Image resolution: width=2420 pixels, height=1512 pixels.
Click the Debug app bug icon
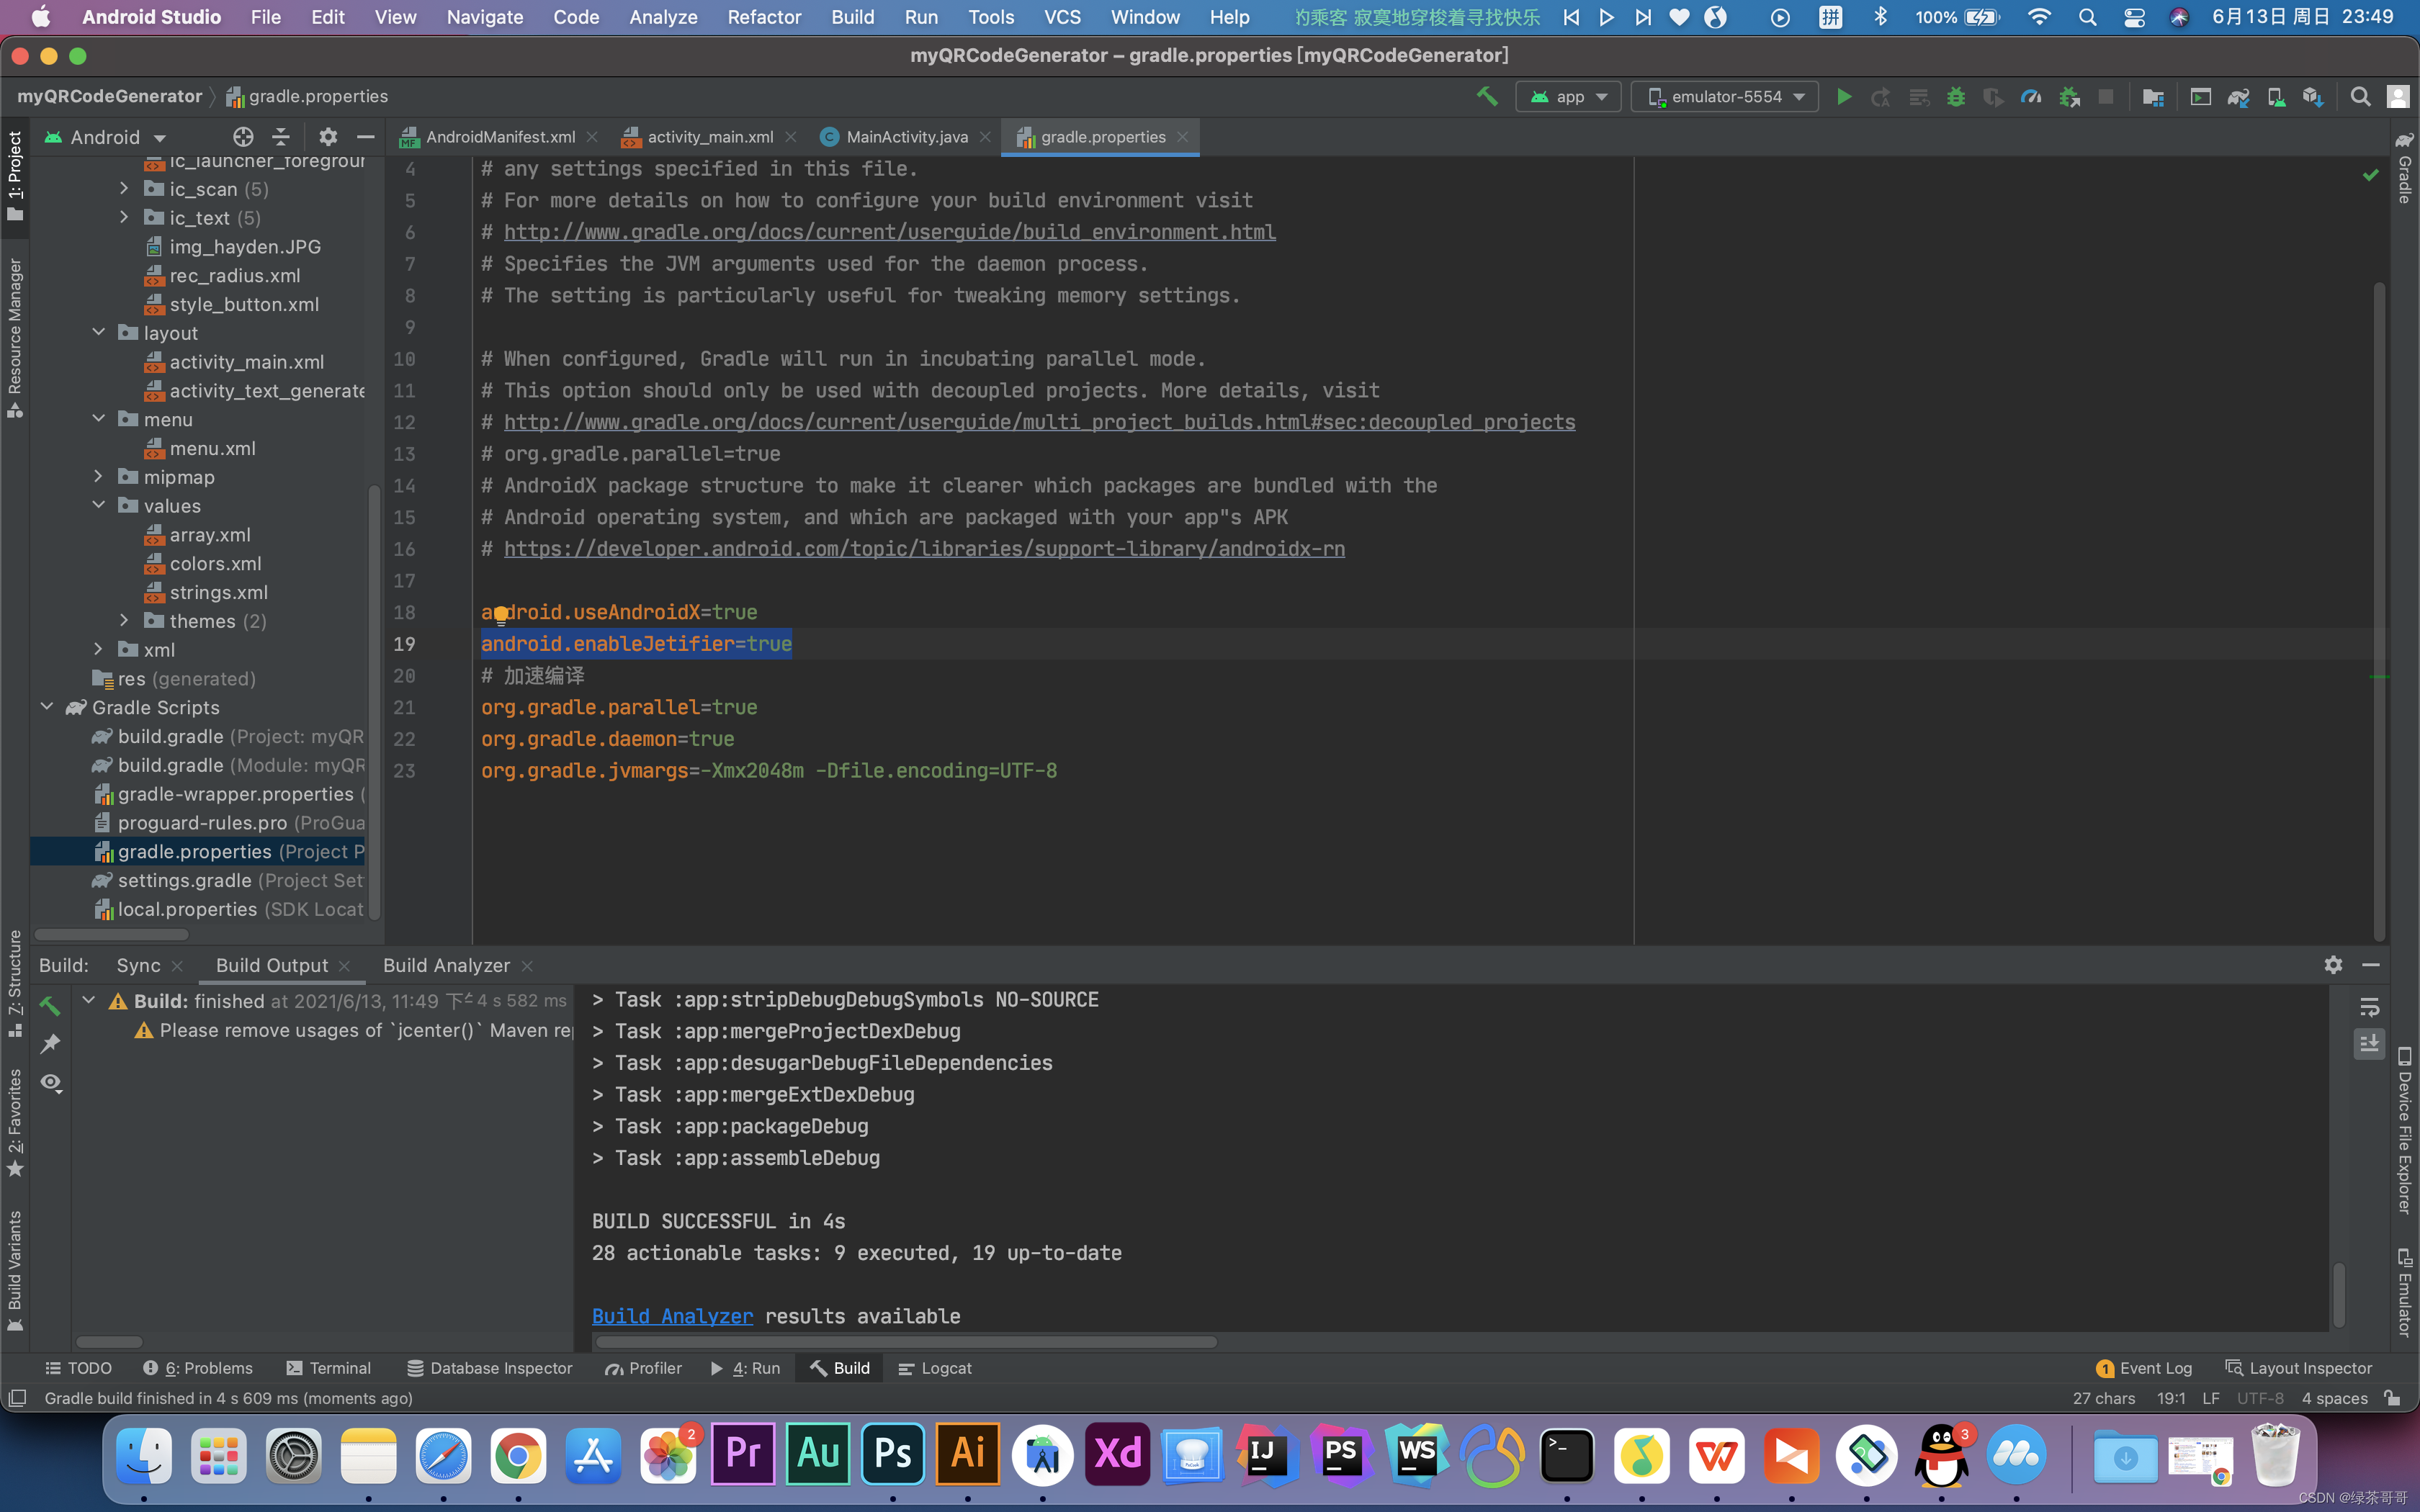coord(1956,97)
